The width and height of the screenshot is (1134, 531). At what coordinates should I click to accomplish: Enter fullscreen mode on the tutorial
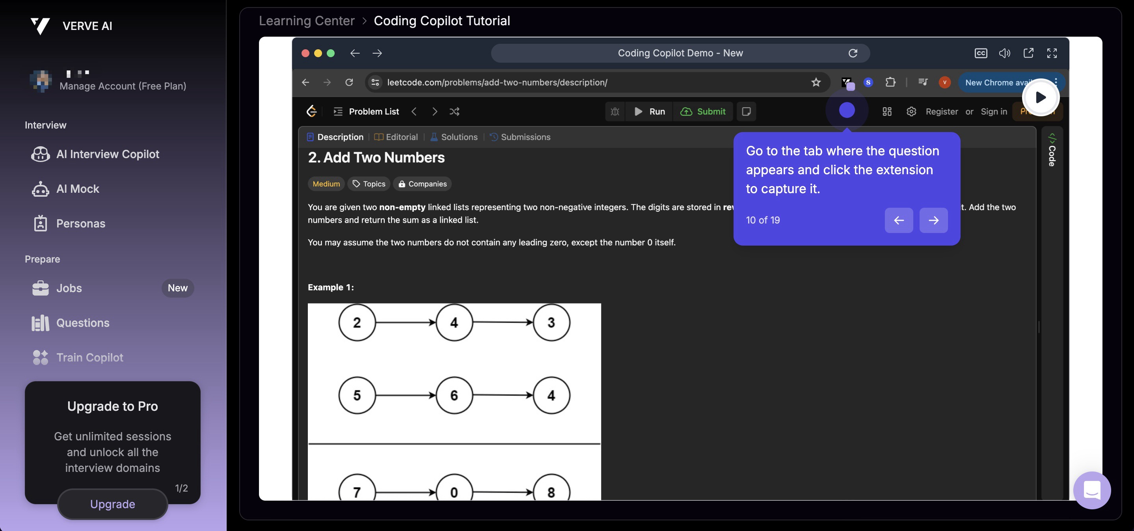click(x=1052, y=53)
